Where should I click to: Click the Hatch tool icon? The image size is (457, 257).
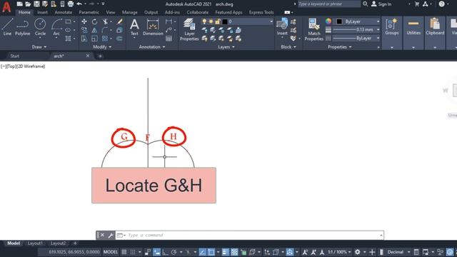[x=69, y=39]
